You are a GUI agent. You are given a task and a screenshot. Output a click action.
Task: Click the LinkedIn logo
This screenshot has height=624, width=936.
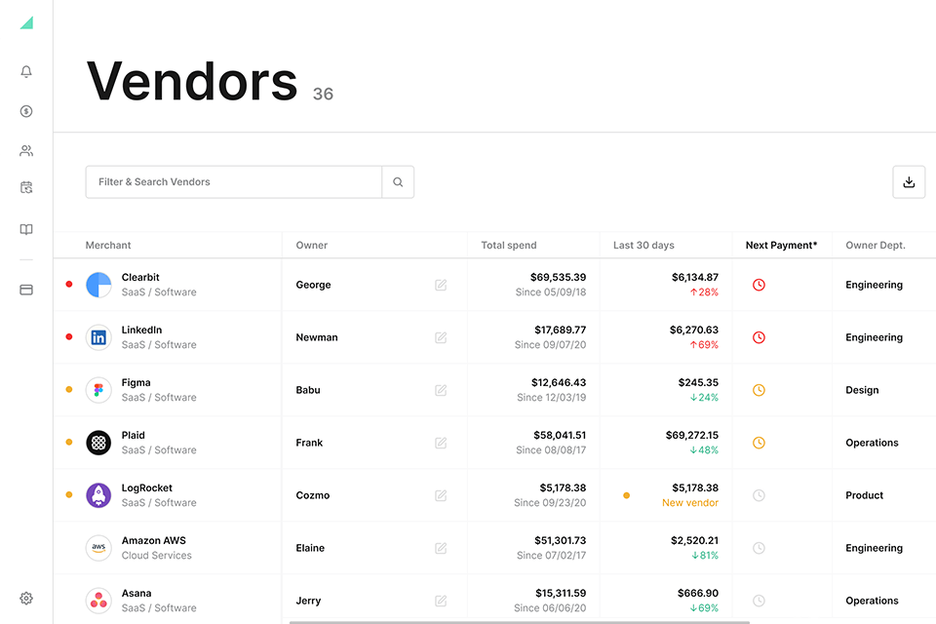pos(98,337)
